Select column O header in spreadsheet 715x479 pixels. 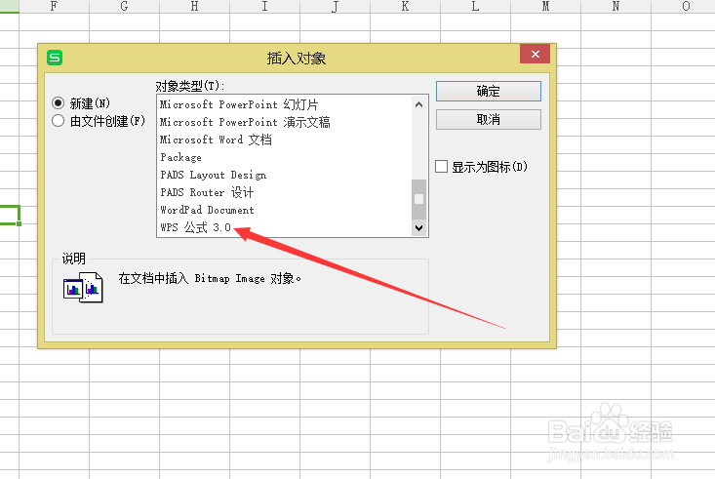[684, 7]
